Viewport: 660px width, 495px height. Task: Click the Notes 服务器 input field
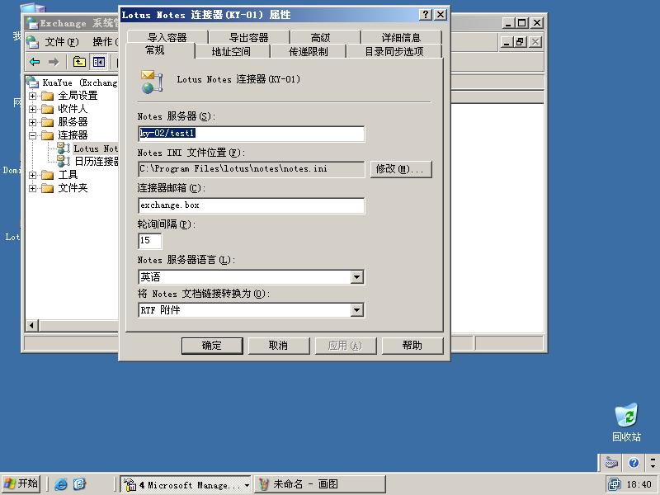click(252, 134)
